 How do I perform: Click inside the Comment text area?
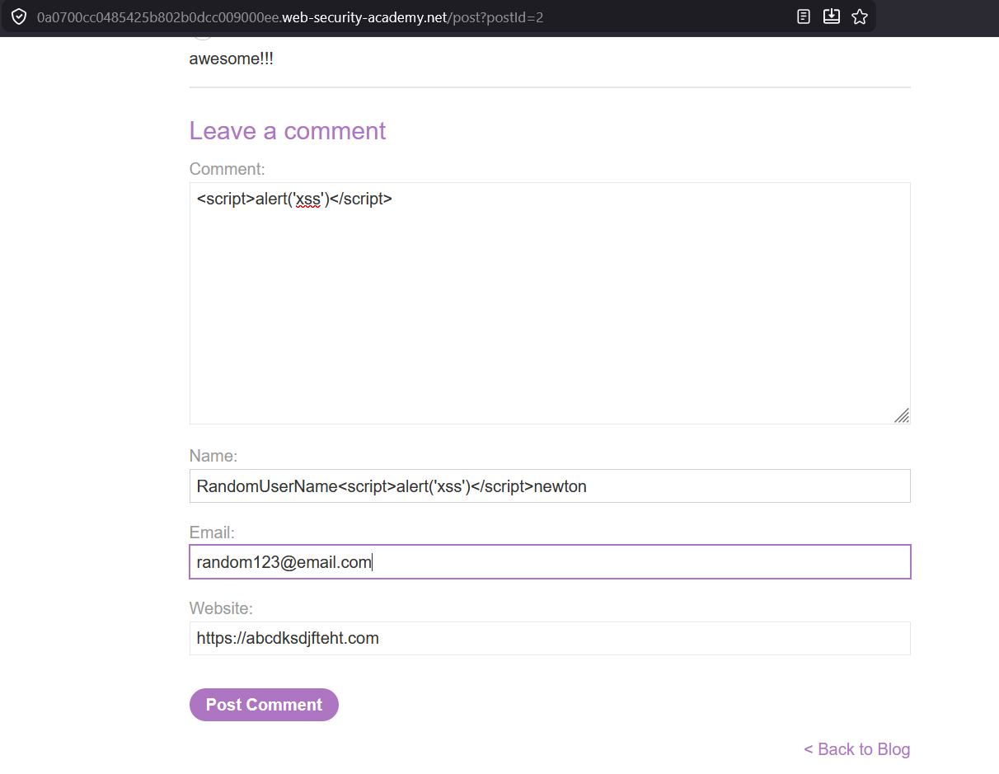click(x=550, y=303)
